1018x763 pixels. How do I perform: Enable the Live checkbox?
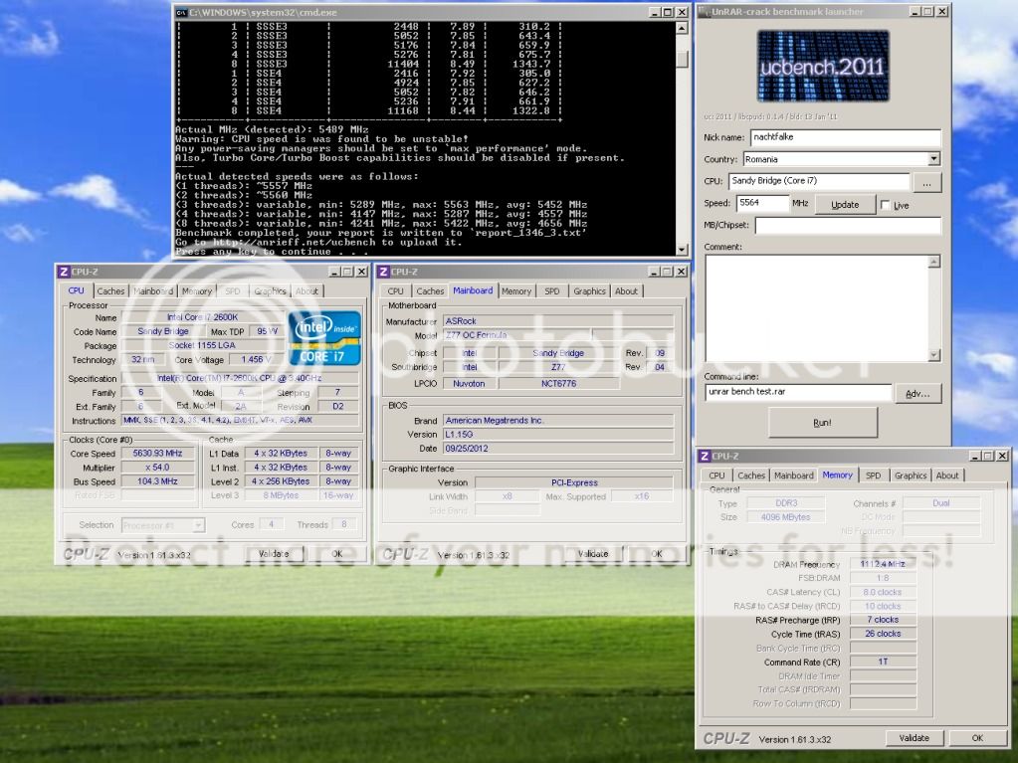click(886, 205)
